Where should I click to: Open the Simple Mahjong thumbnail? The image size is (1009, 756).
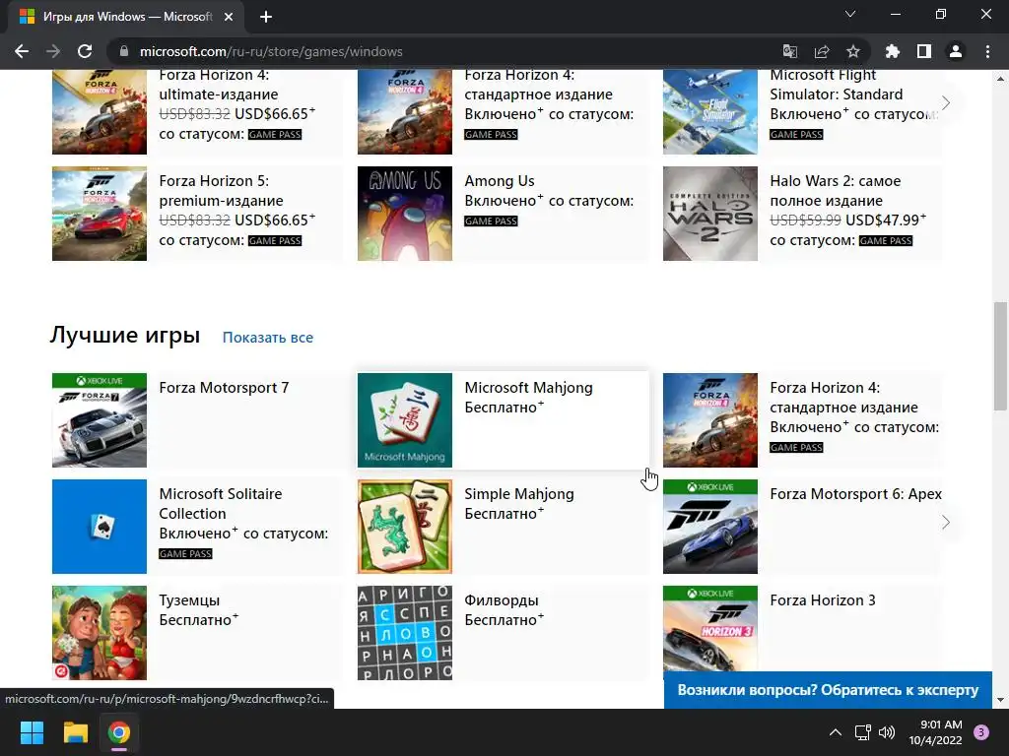(405, 527)
